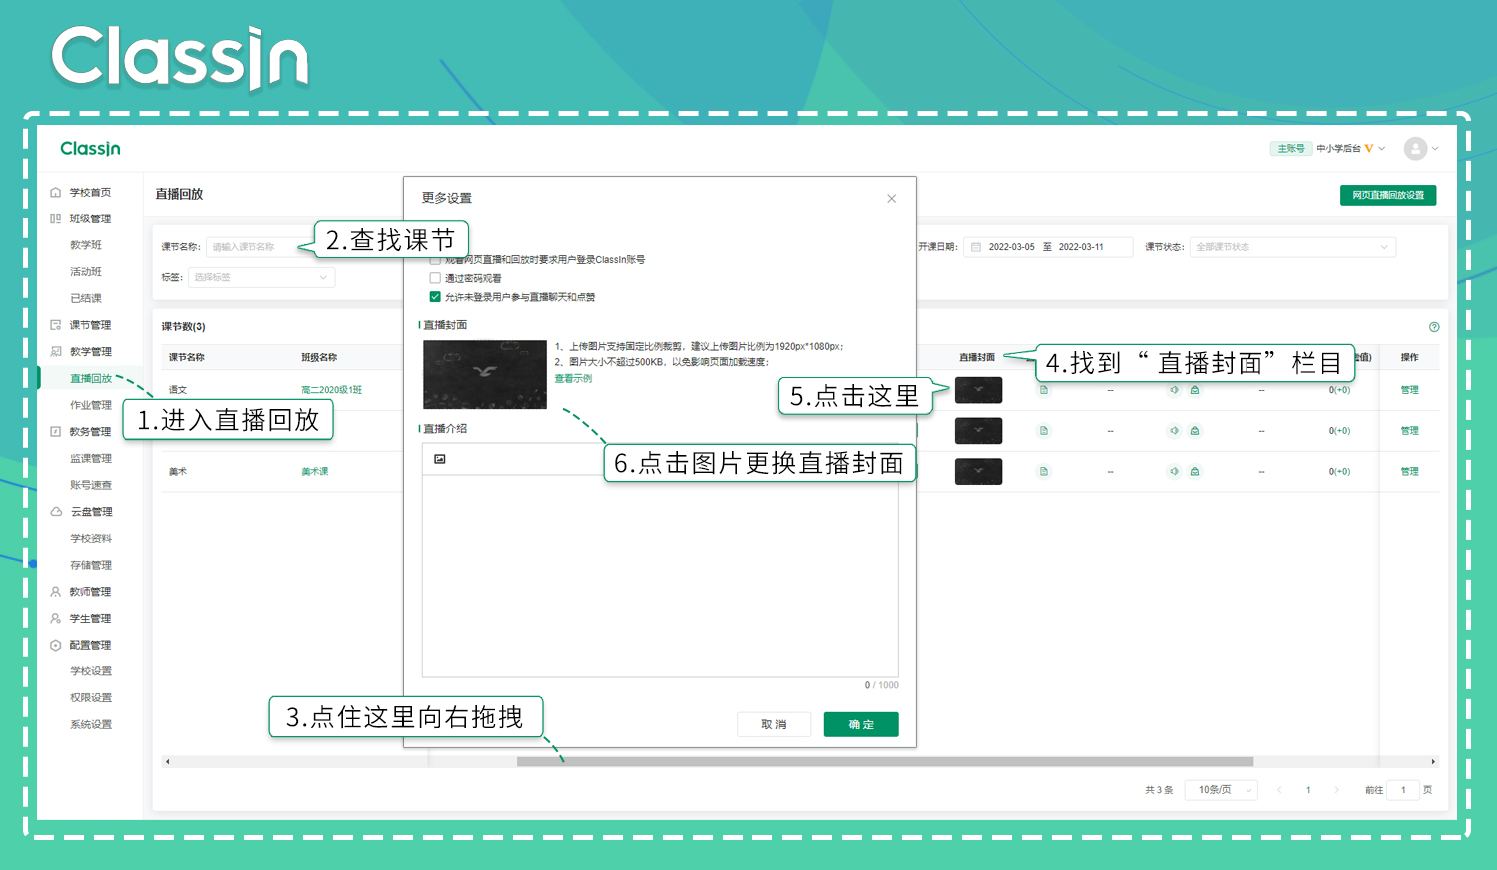Viewport: 1497px width, 870px height.
Task: Click the speaker icon in 美术 row
Action: pos(1174,471)
